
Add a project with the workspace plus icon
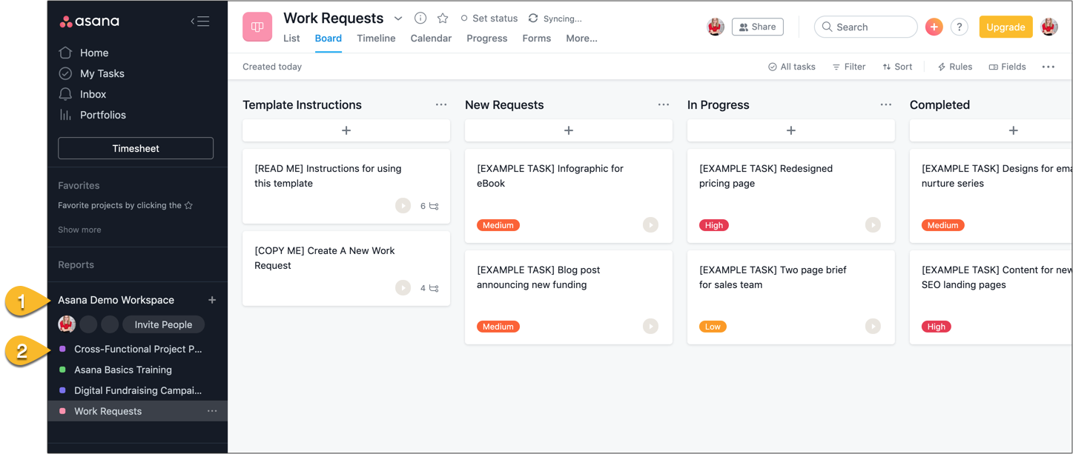pos(212,300)
